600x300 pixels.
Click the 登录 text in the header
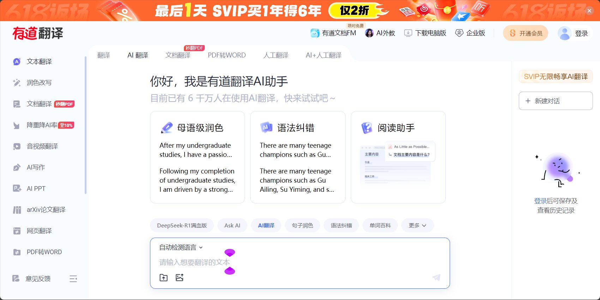[581, 33]
